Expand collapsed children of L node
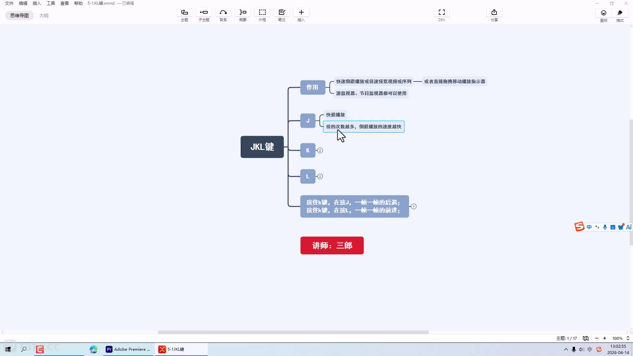 tap(320, 176)
